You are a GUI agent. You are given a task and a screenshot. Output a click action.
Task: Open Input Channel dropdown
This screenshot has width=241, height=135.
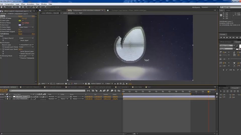pos(26,38)
